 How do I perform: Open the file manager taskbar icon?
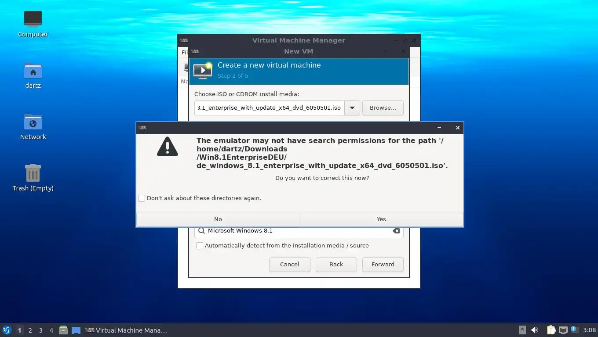(63, 330)
